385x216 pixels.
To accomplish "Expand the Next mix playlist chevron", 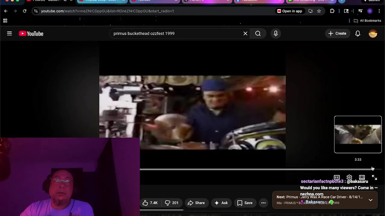I will (x=371, y=200).
